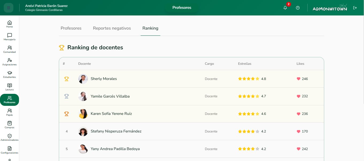Click the name Yany Andrea Padilla Bedoya
Screen dimensions: 364x161
click(x=115, y=149)
